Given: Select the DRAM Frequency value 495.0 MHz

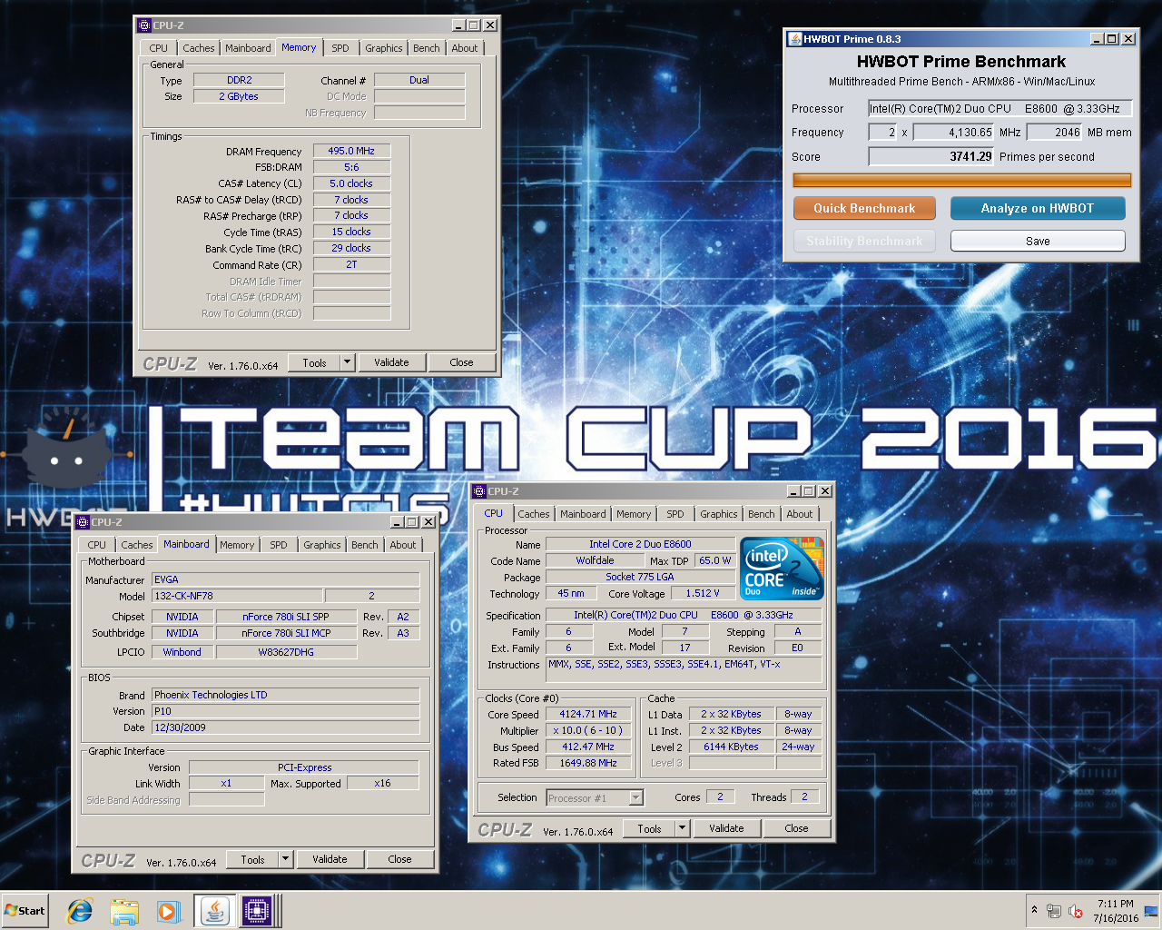Looking at the screenshot, I should click(351, 151).
